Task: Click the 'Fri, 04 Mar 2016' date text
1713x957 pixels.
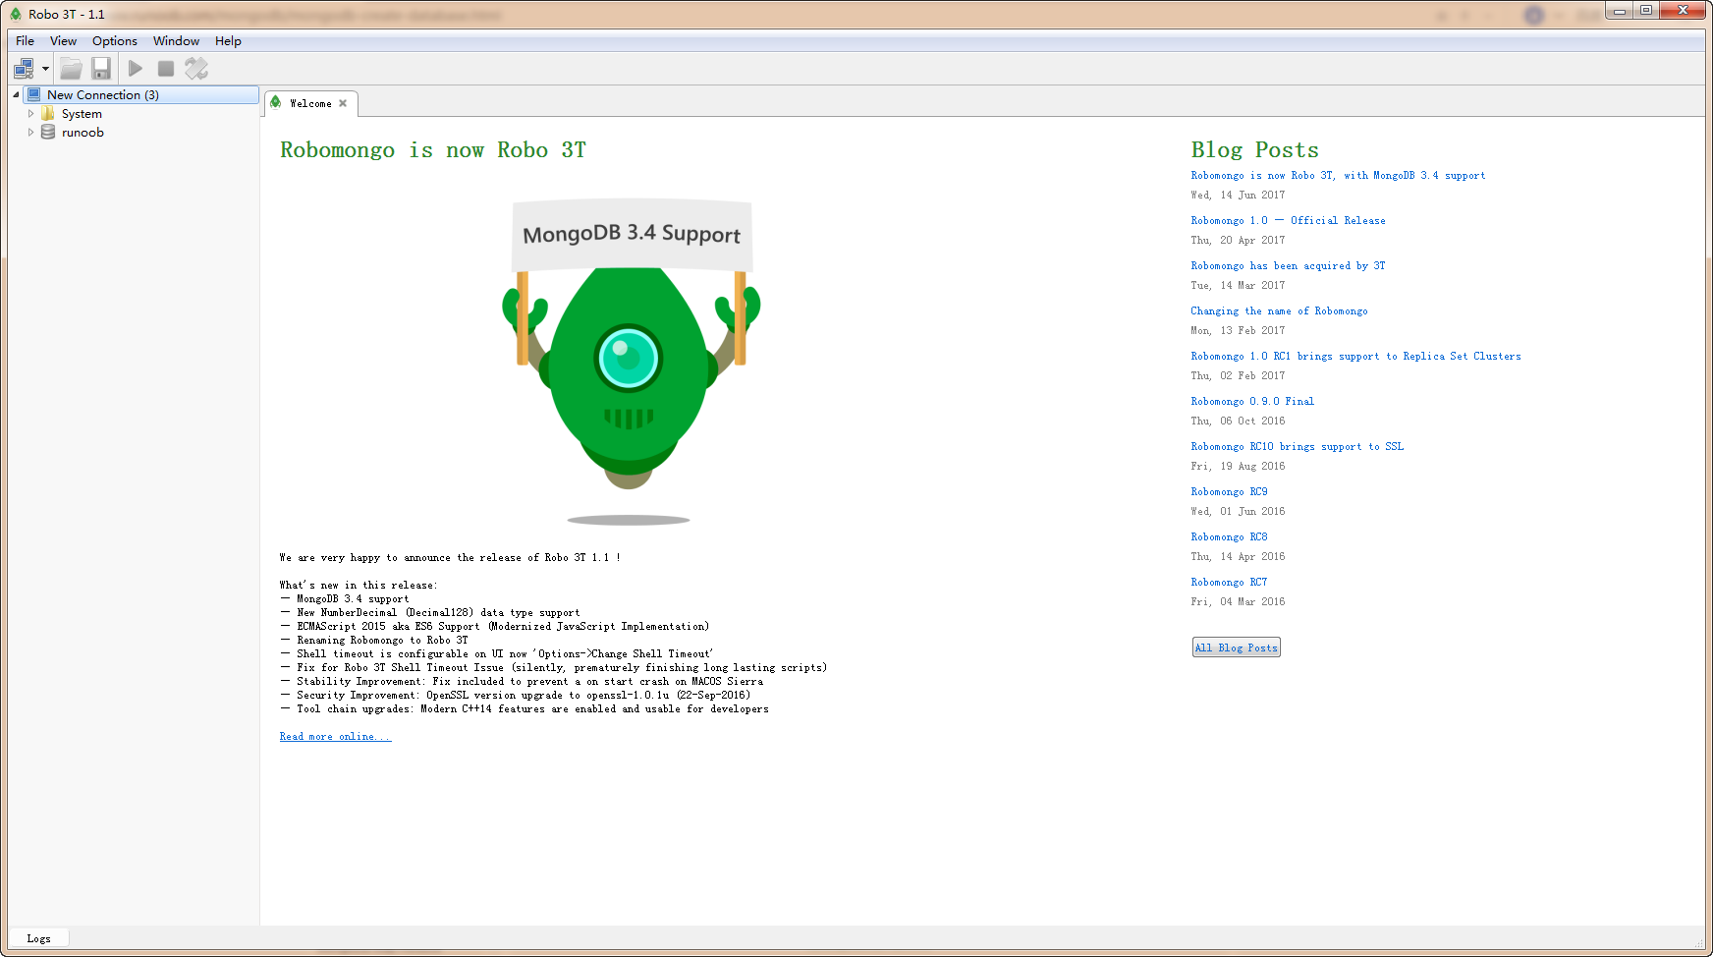Action: tap(1238, 602)
